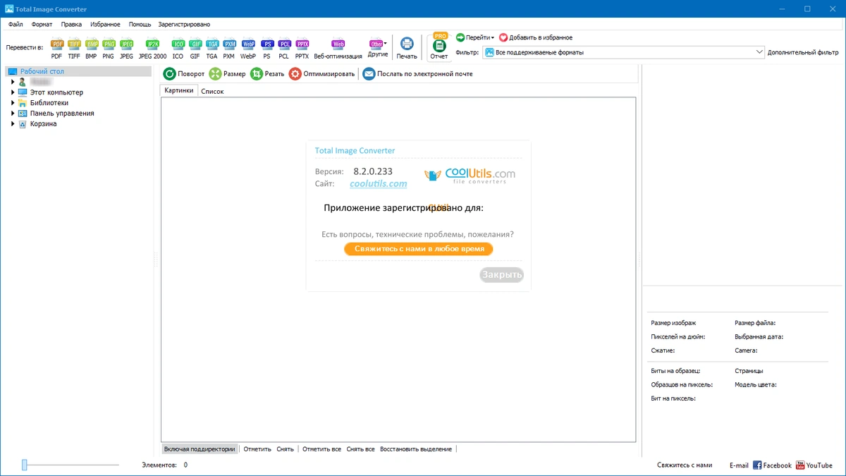Switch to the Список tab
This screenshot has height=476, width=846.
tap(212, 91)
